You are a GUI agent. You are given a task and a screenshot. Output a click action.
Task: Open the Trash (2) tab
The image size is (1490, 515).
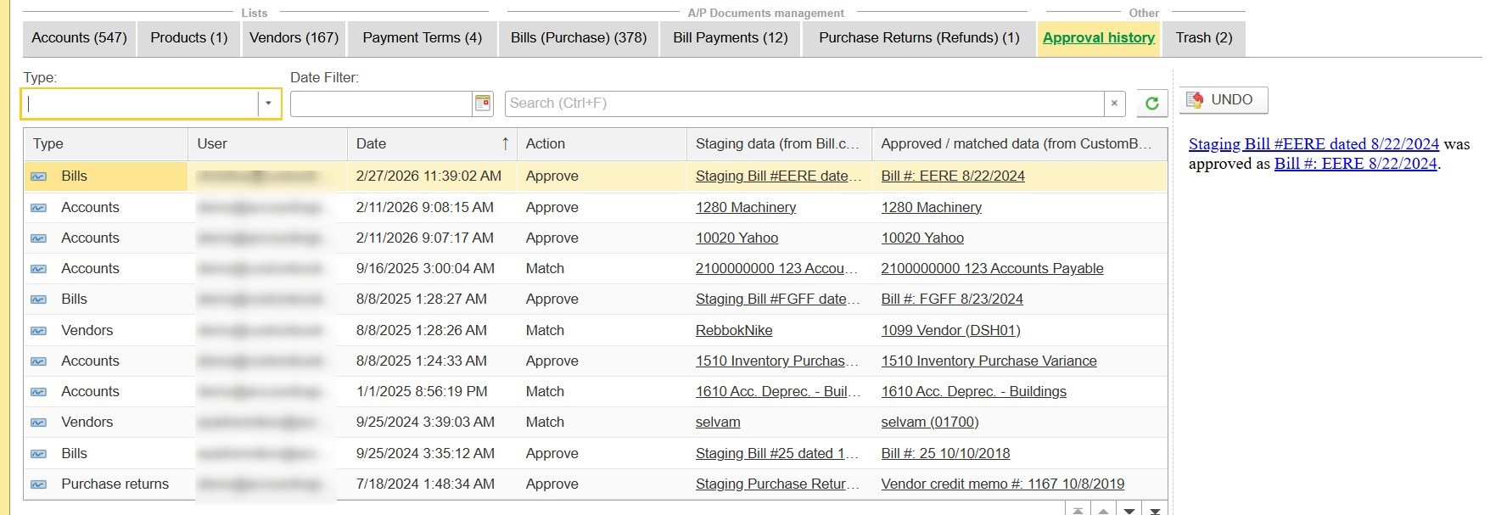click(x=1203, y=38)
